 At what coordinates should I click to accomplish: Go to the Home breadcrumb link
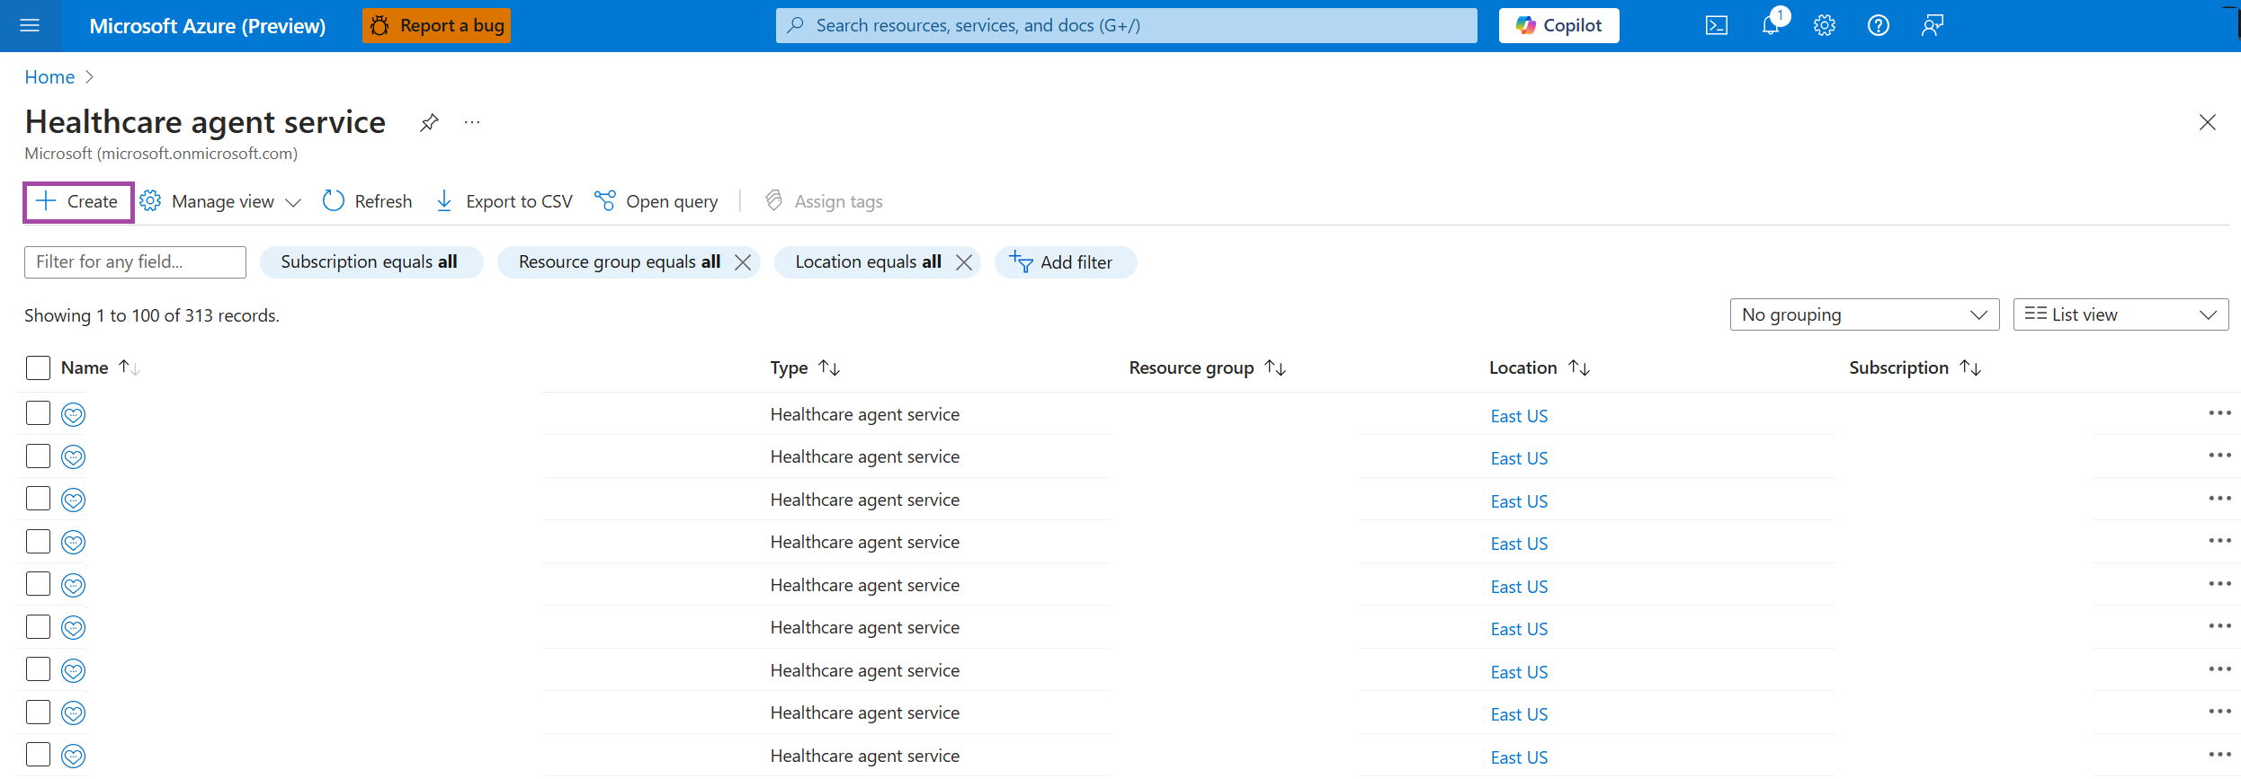(49, 77)
